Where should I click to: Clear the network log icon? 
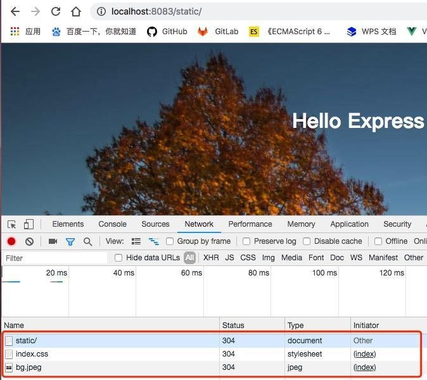point(29,241)
